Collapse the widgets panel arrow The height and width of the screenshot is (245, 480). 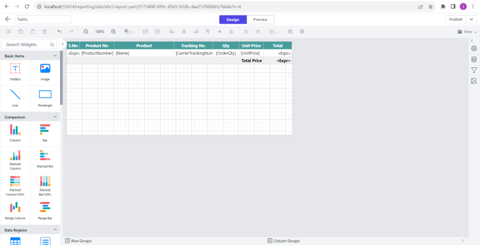coord(62,44)
